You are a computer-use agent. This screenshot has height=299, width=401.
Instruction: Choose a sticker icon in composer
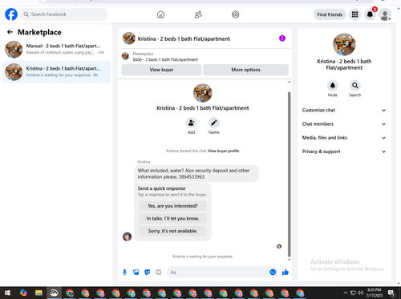tap(148, 273)
